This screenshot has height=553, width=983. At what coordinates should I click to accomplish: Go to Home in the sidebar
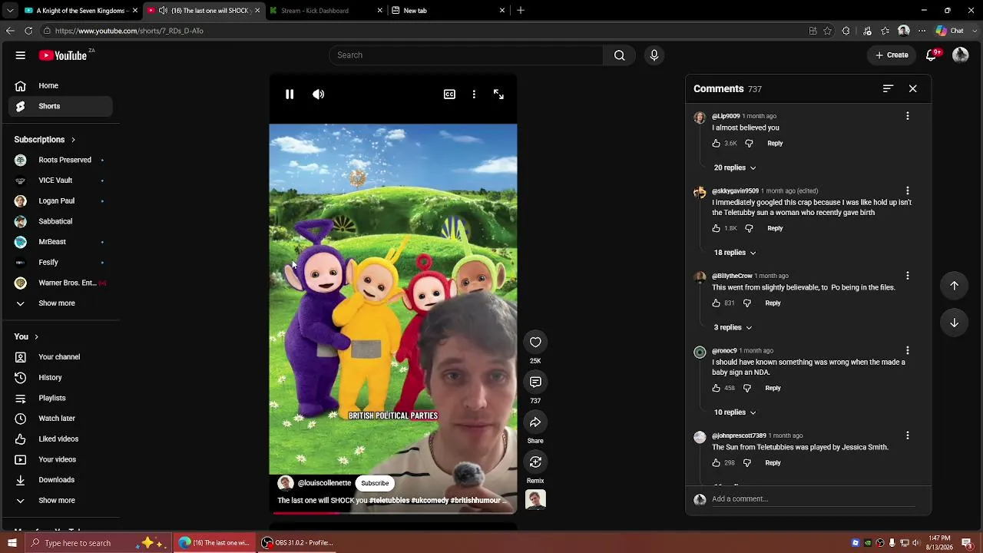coord(61,86)
